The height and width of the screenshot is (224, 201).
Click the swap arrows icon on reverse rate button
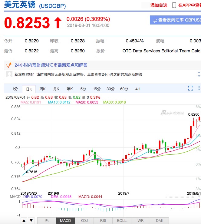(155, 20)
